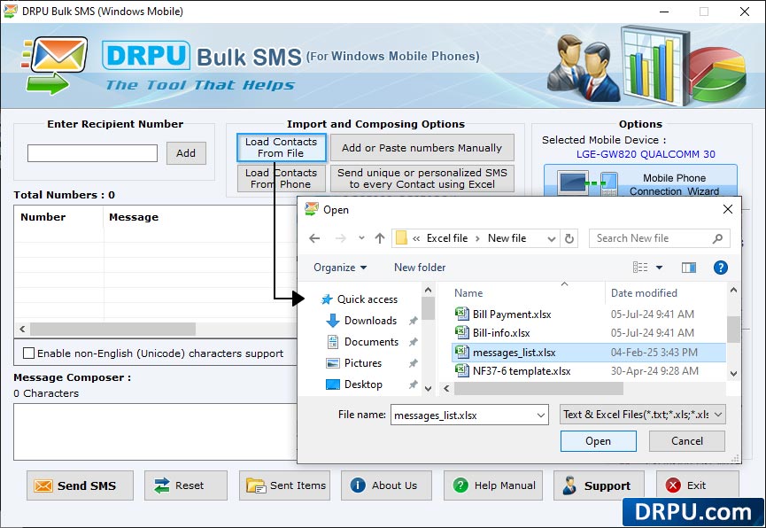The image size is (766, 528).
Task: Click the search magnifier icon
Action: tap(717, 238)
